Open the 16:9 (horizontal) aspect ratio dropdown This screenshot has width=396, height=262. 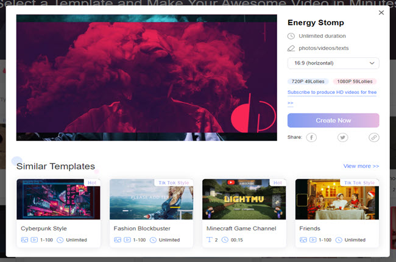[x=333, y=63]
